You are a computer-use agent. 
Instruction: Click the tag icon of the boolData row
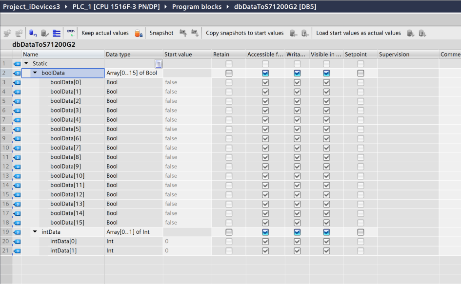tap(17, 73)
